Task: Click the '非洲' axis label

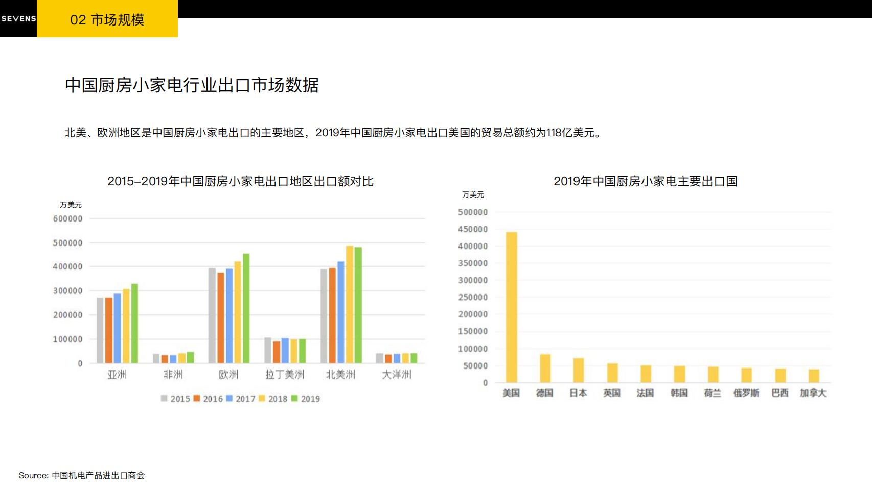Action: tap(173, 375)
